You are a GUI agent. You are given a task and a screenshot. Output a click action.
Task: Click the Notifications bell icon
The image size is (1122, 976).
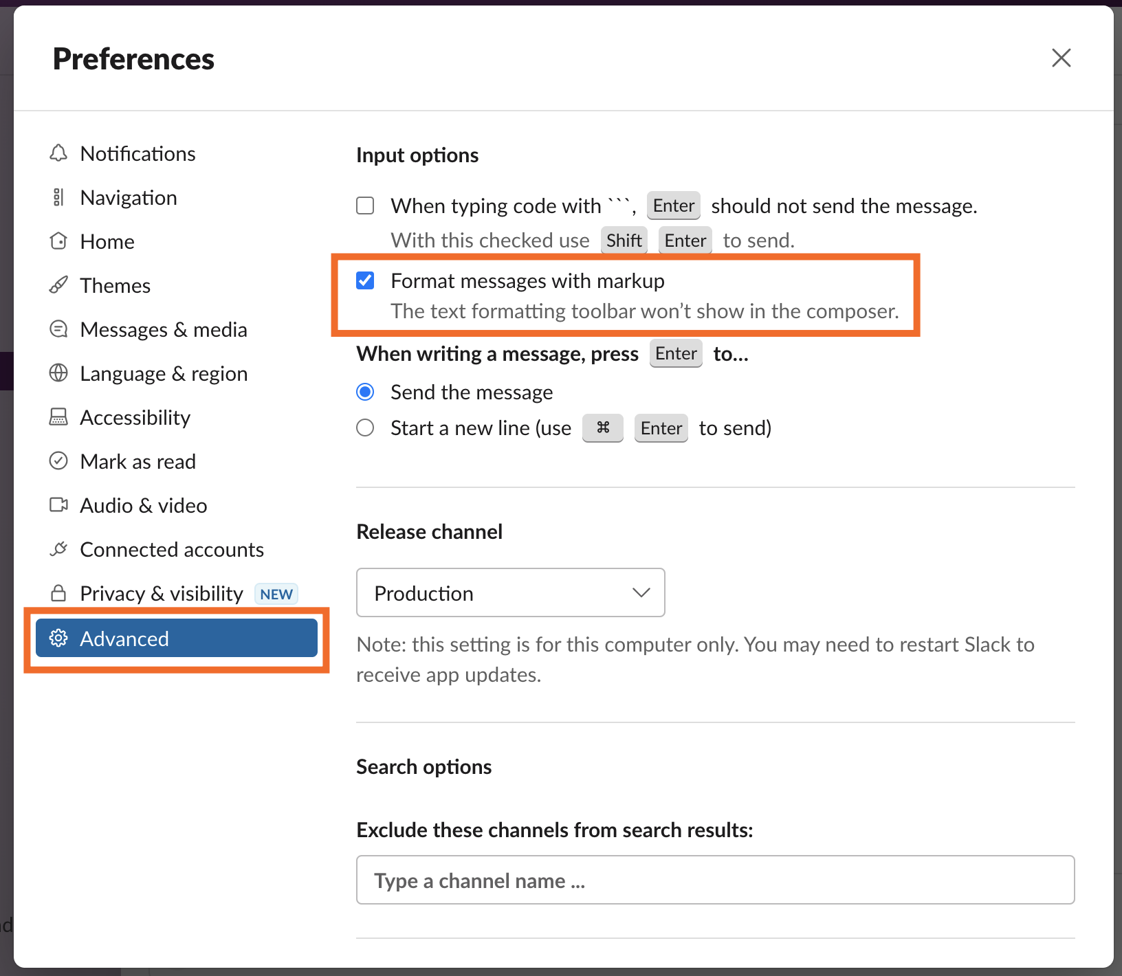(x=58, y=153)
